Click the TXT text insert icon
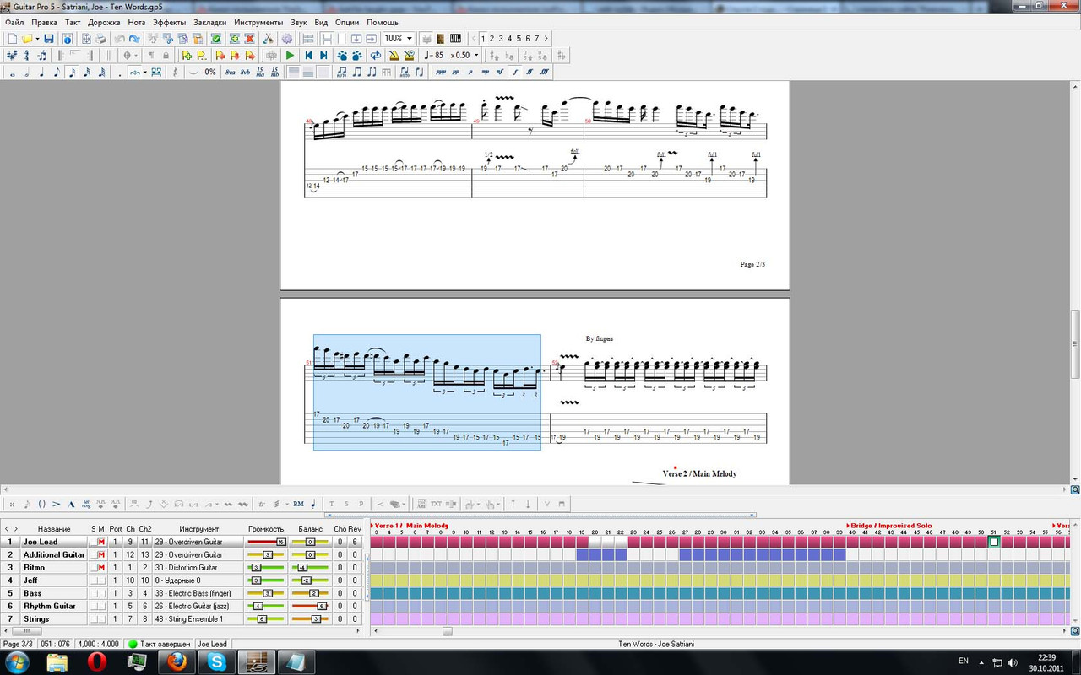1081x675 pixels. (x=436, y=504)
